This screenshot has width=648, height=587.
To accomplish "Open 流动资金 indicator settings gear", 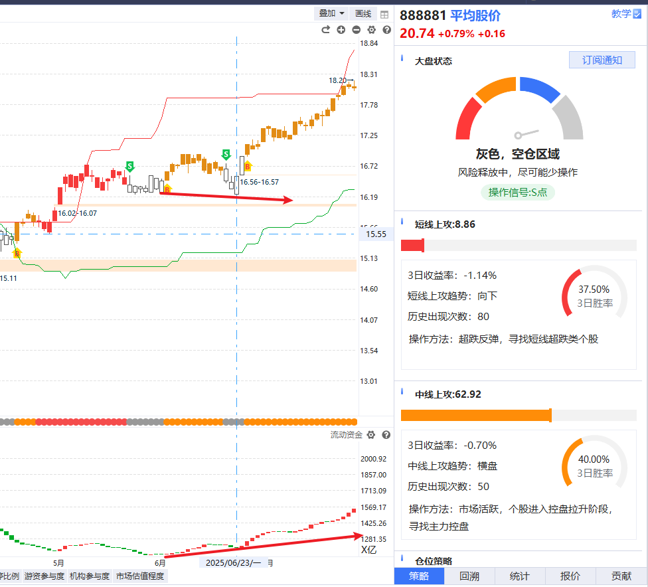I will tap(371, 435).
